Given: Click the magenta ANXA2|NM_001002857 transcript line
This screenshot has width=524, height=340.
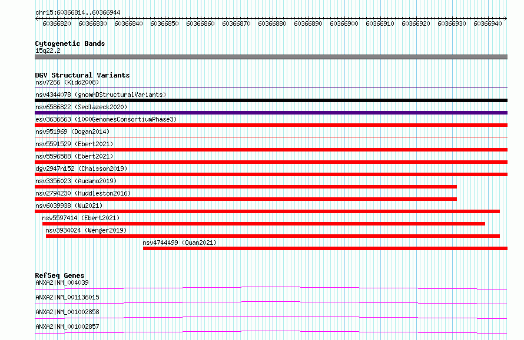Looking at the screenshot, I should 271,332.
